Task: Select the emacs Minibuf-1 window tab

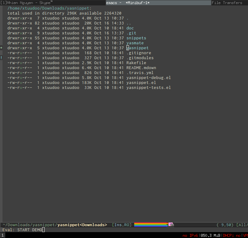Action: click(x=128, y=2)
